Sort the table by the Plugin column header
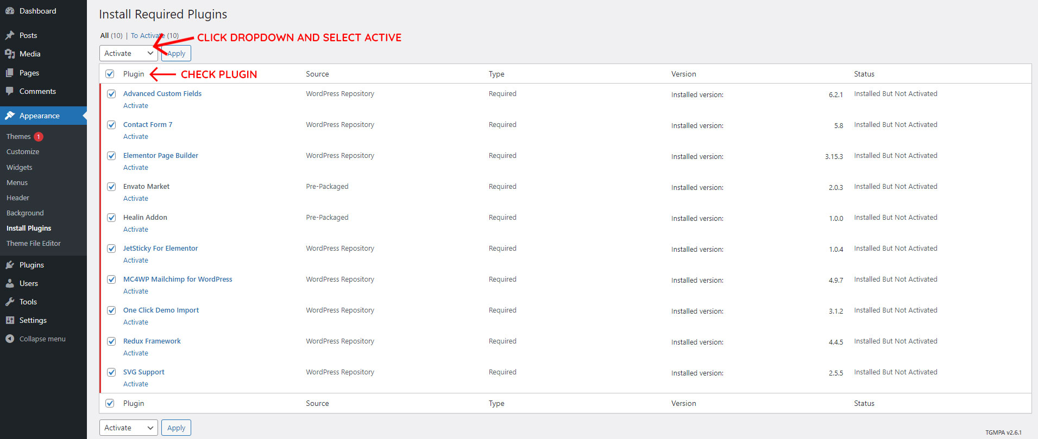Screen dimensions: 1038x439 click(x=134, y=74)
